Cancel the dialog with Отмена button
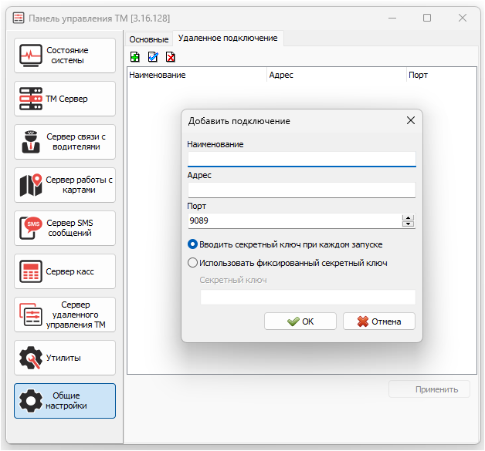485x451 pixels. coord(379,321)
